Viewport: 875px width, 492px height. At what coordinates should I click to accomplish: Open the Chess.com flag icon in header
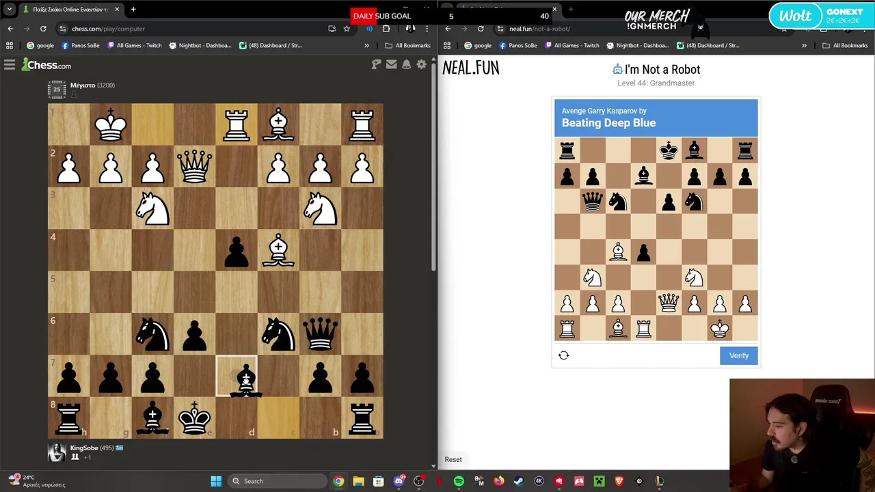click(x=376, y=64)
